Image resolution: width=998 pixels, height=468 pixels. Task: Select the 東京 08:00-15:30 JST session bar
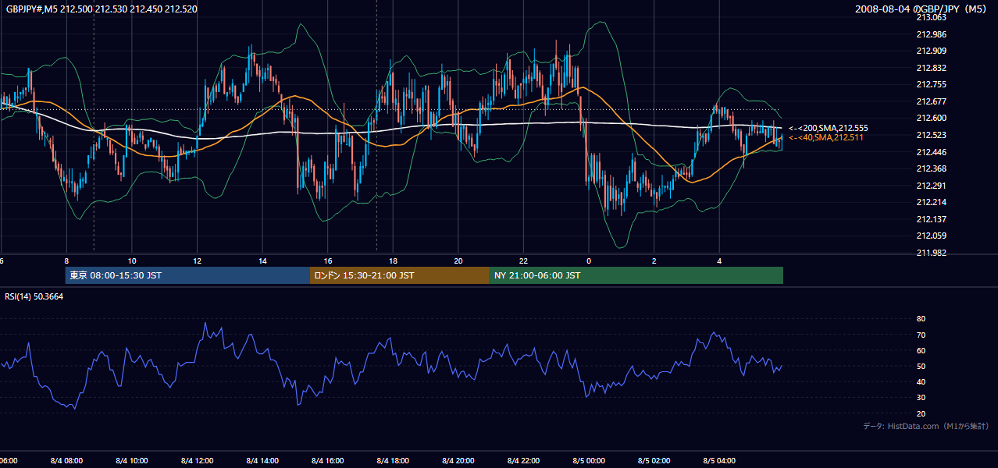[x=187, y=275]
